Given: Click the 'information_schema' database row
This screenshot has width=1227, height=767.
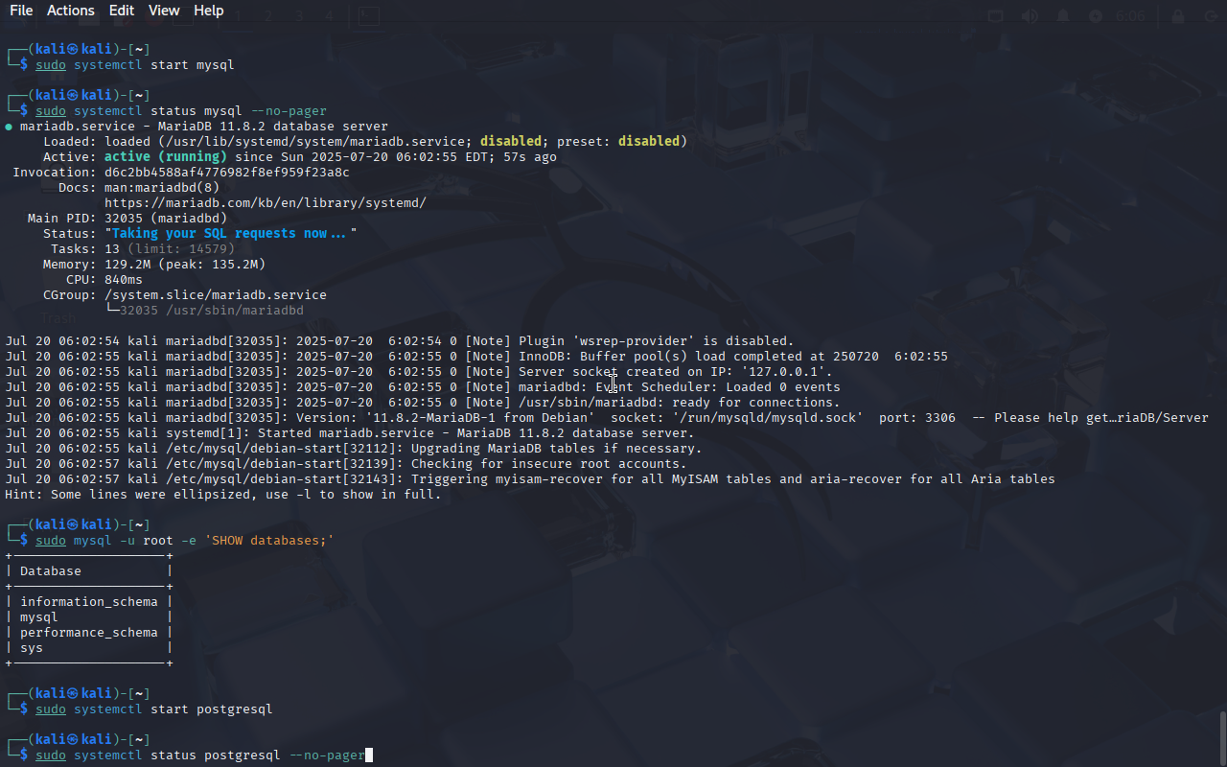Looking at the screenshot, I should tap(89, 602).
